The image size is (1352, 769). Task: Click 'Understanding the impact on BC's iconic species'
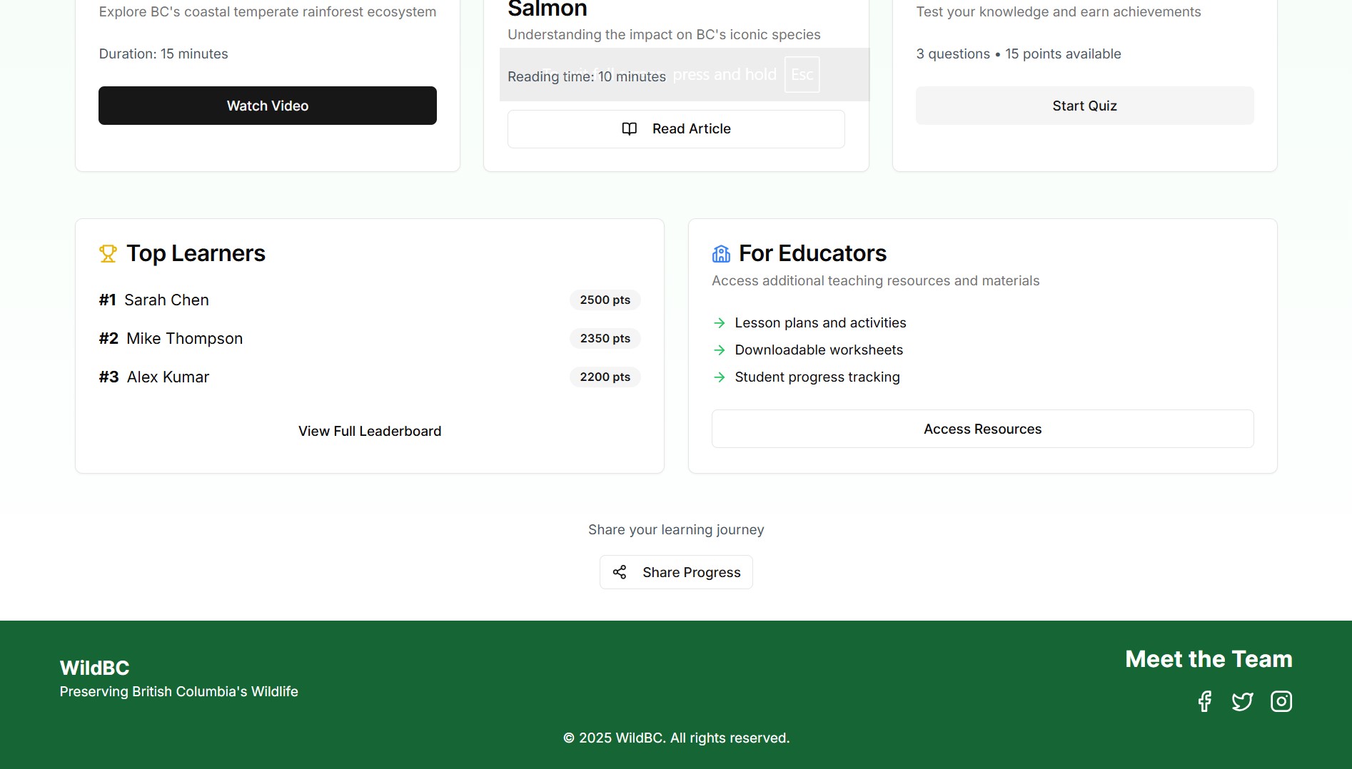click(664, 35)
